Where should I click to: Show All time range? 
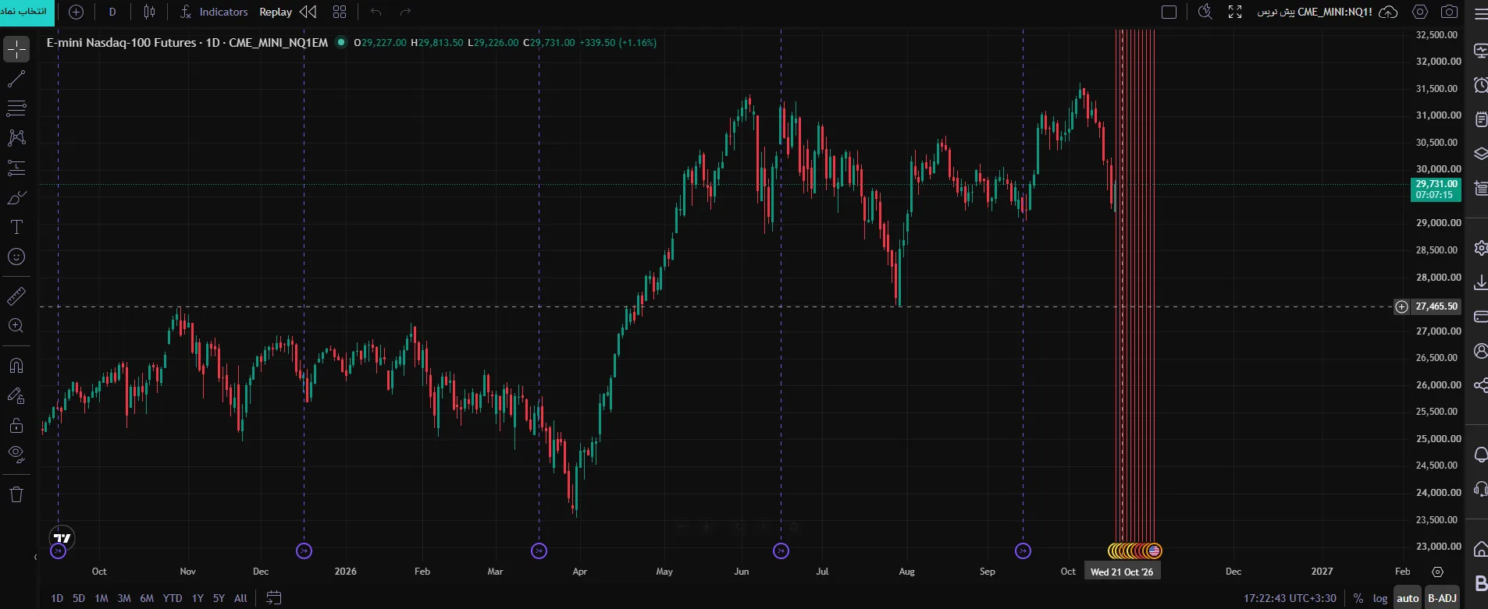pyautogui.click(x=240, y=598)
